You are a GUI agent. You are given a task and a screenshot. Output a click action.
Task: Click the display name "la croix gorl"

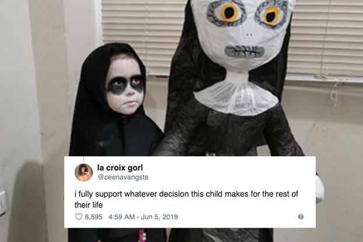click(x=120, y=168)
